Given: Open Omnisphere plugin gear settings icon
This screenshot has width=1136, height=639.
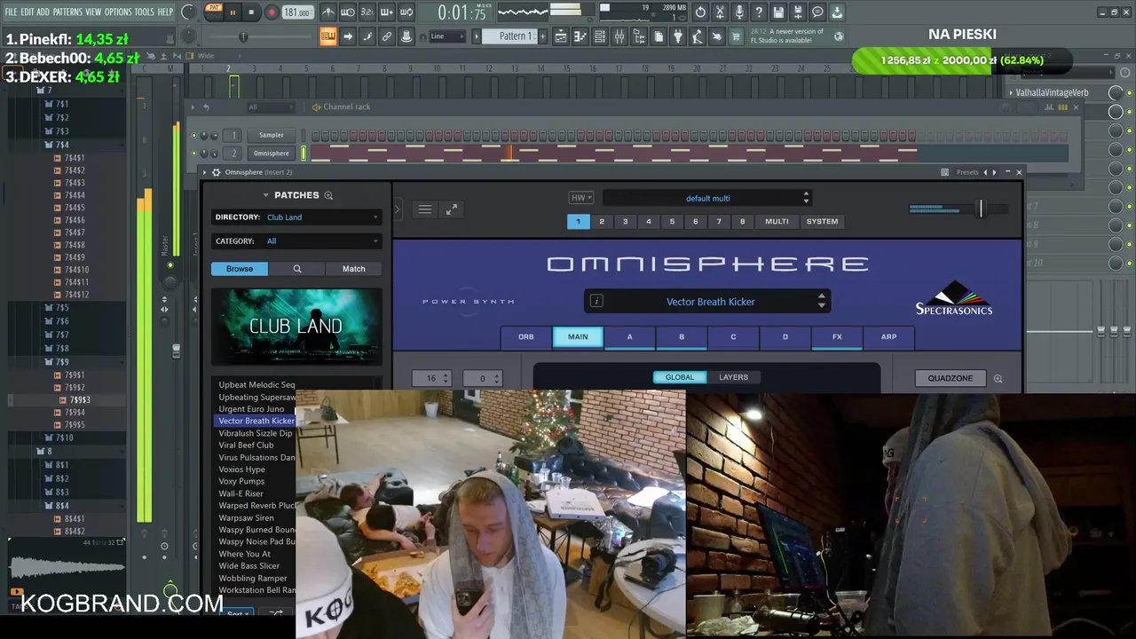Looking at the screenshot, I should tap(216, 172).
